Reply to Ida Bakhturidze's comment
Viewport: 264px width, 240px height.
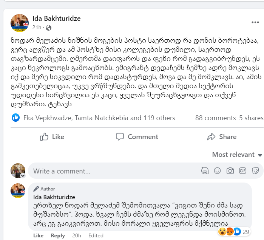point(58,235)
